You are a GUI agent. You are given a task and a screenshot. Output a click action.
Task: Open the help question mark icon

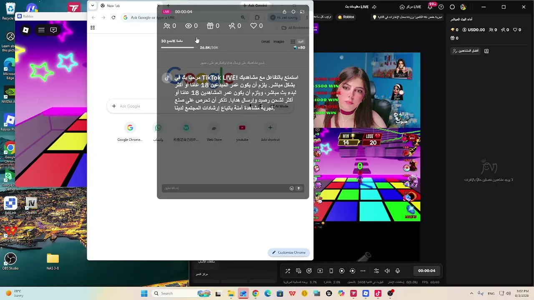(441, 7)
